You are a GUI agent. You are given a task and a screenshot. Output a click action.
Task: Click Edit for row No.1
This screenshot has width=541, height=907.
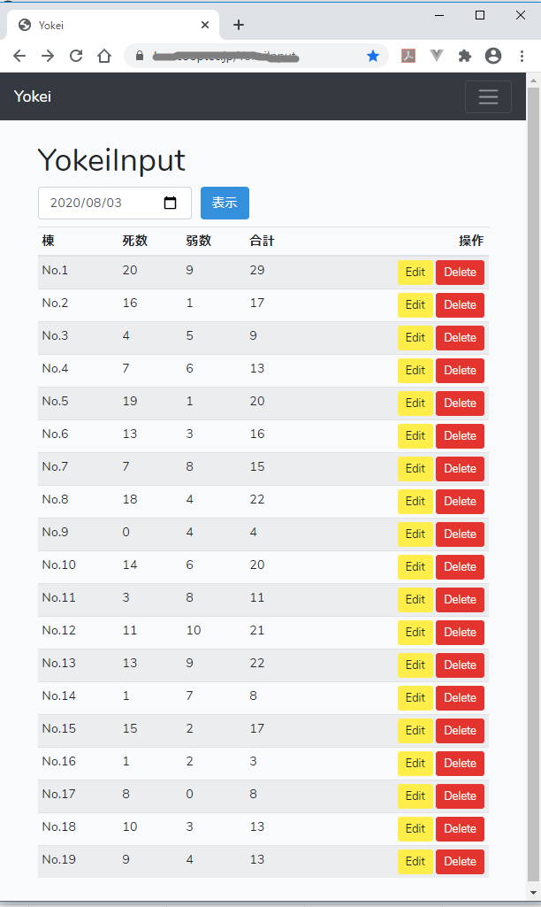(x=415, y=273)
